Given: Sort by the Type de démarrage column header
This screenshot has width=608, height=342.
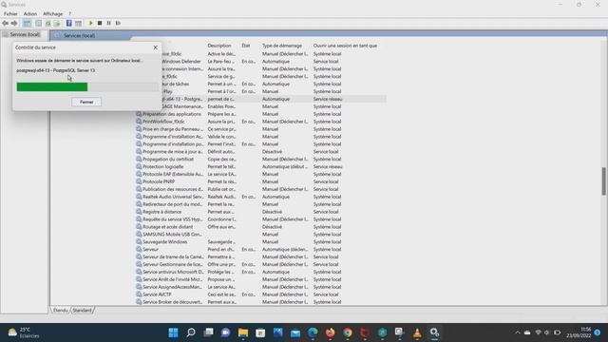Looking at the screenshot, I should tap(282, 46).
